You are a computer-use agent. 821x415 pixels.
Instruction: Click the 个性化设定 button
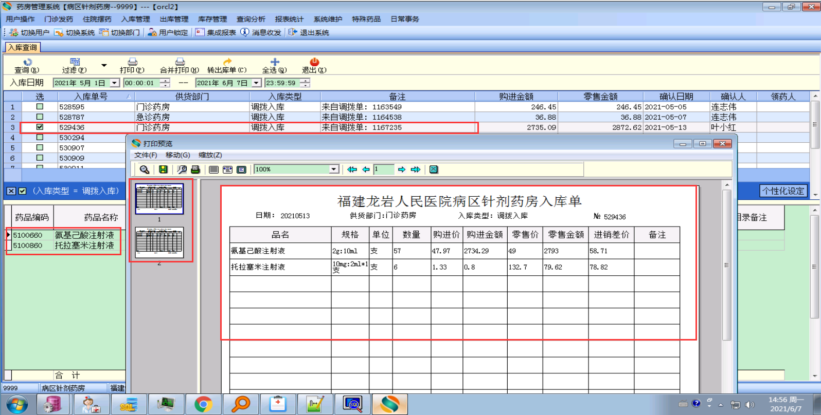coord(783,191)
